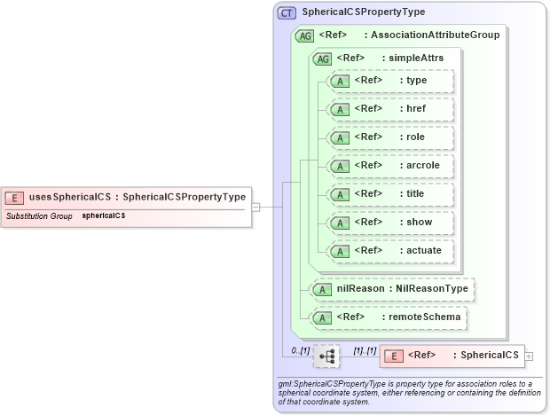Select the SphericalCSPropertyType title text
The height and width of the screenshot is (415, 550).
pos(364,12)
